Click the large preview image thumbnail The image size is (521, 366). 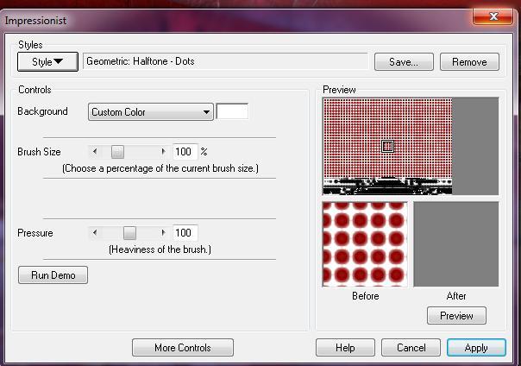click(387, 146)
